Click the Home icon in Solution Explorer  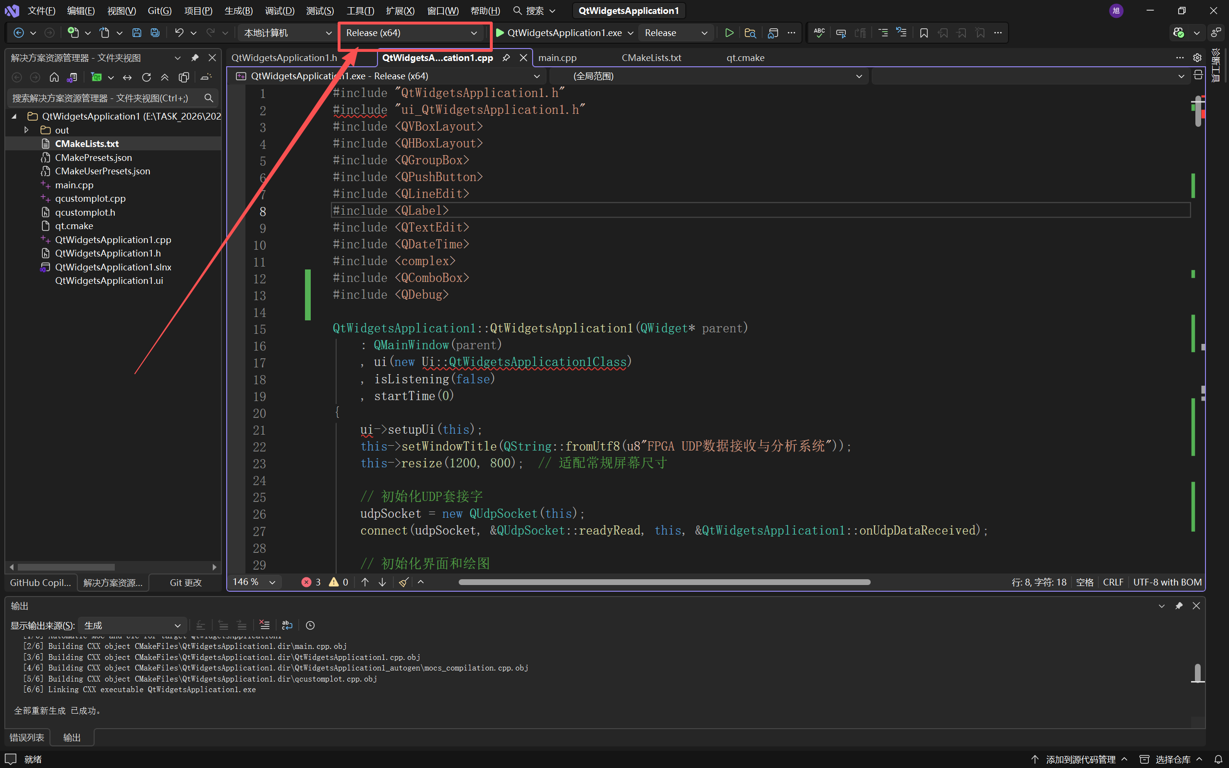click(54, 77)
